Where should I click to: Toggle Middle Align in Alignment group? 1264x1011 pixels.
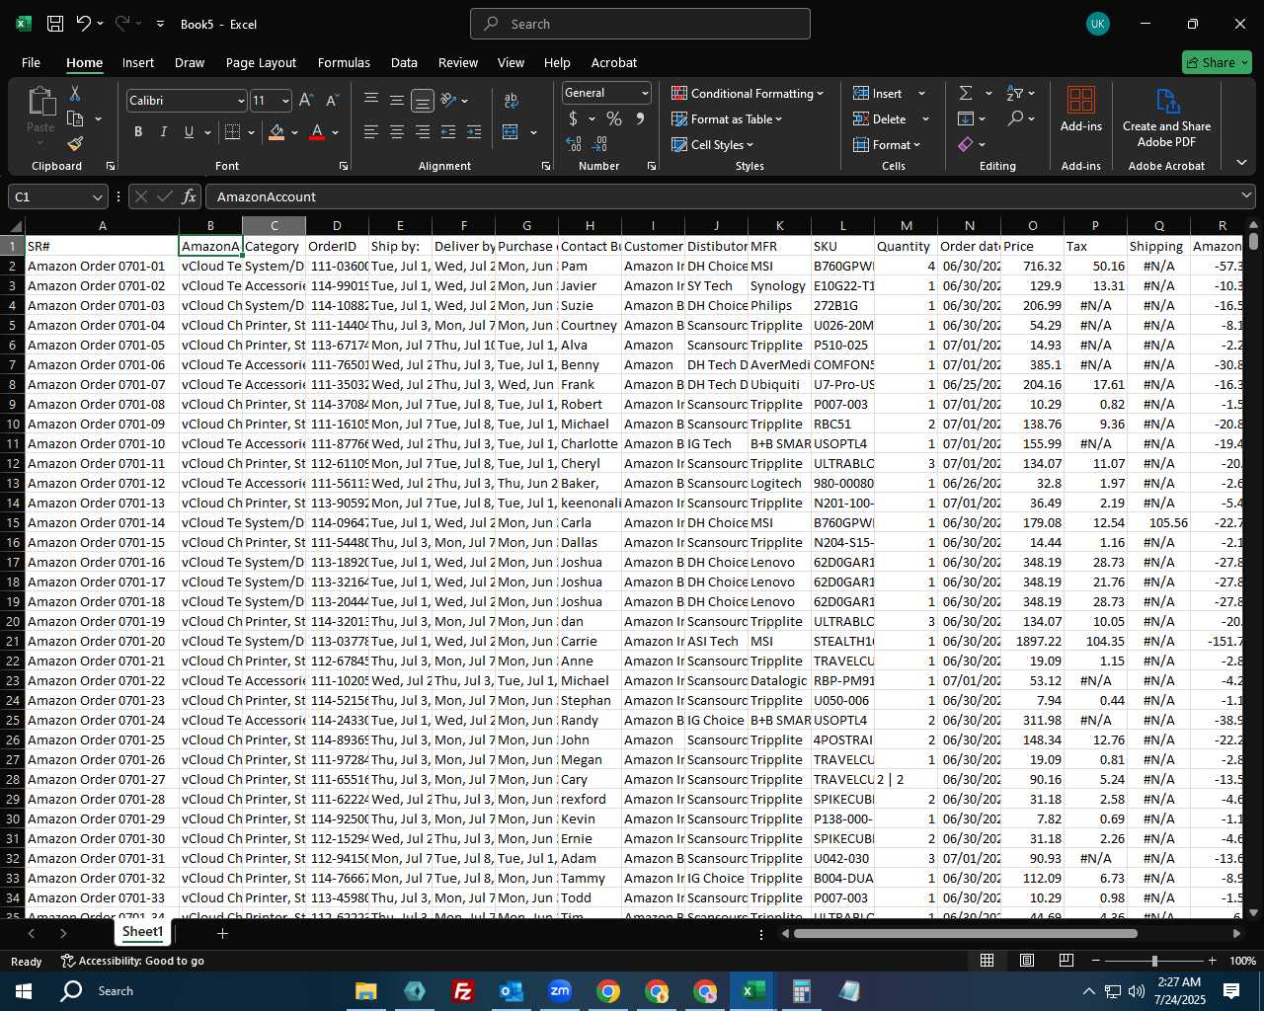point(397,100)
